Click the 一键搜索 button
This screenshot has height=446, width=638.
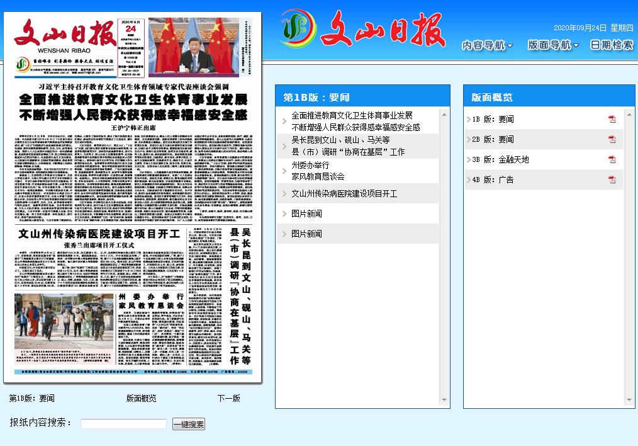point(189,424)
